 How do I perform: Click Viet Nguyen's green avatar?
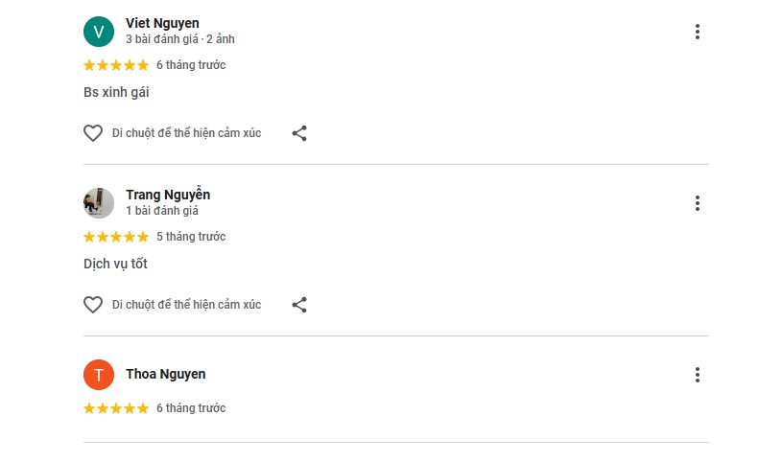[x=99, y=32]
